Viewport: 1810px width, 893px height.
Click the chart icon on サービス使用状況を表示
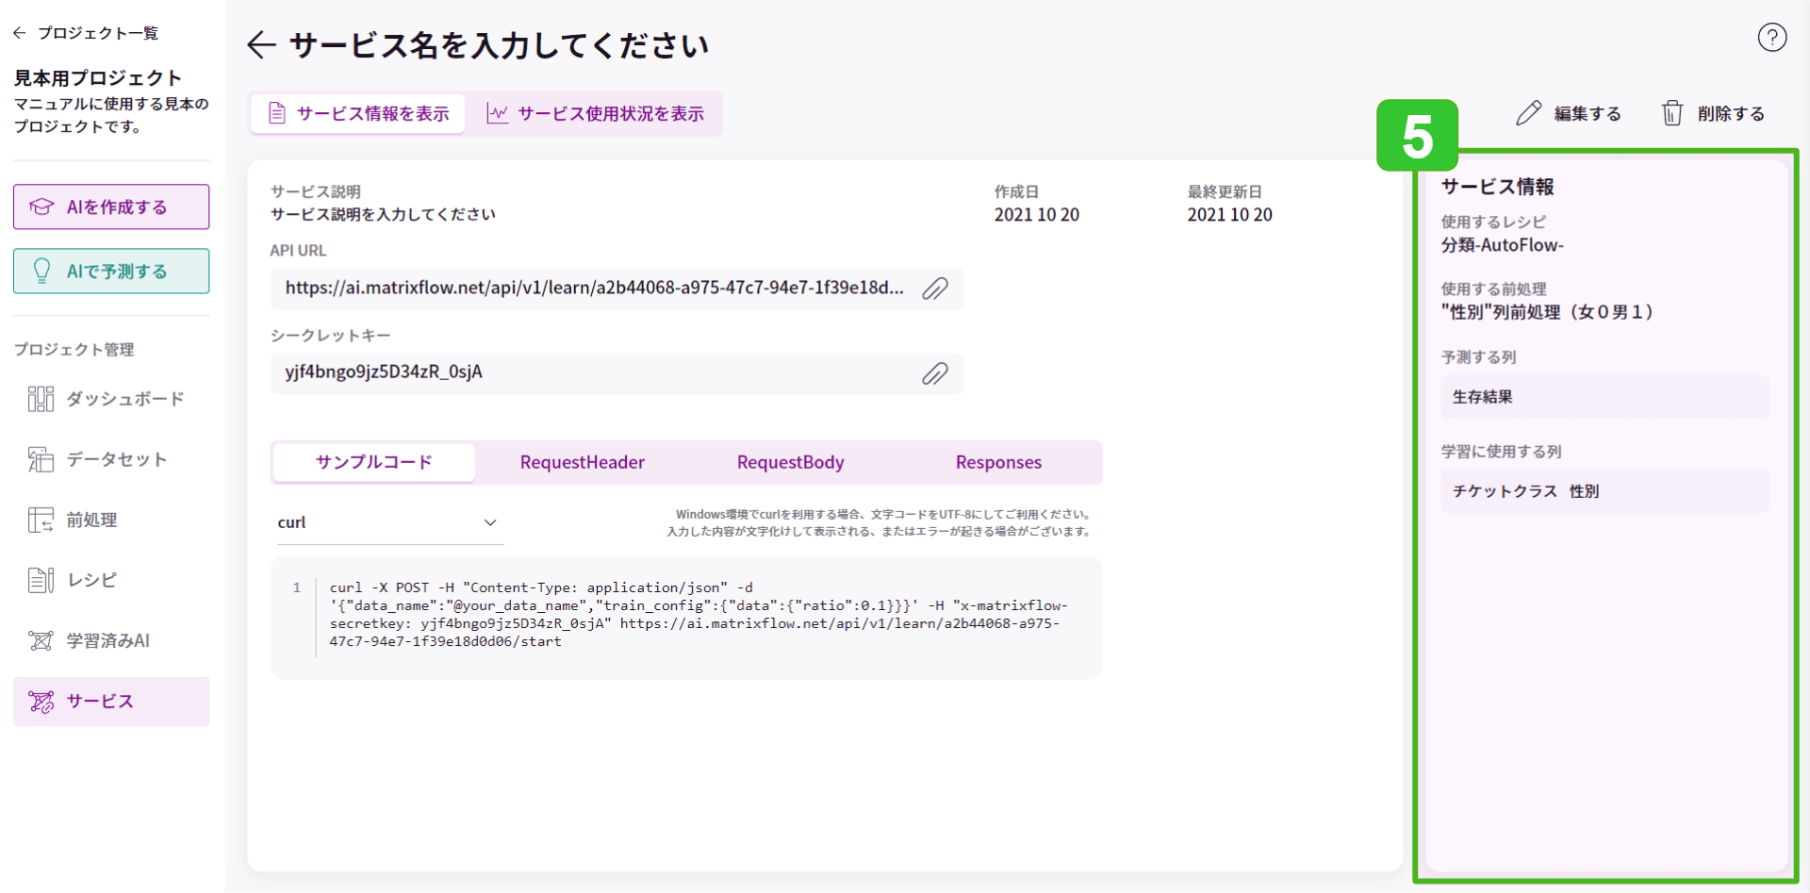(x=497, y=113)
